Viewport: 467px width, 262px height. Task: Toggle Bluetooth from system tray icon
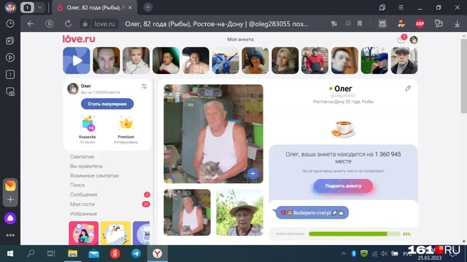354,253
